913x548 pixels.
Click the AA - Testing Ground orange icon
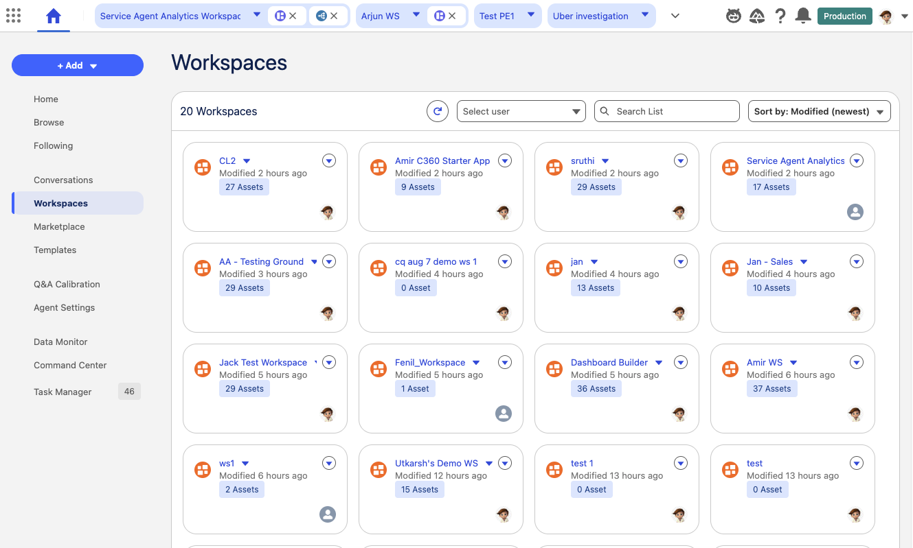coord(203,268)
